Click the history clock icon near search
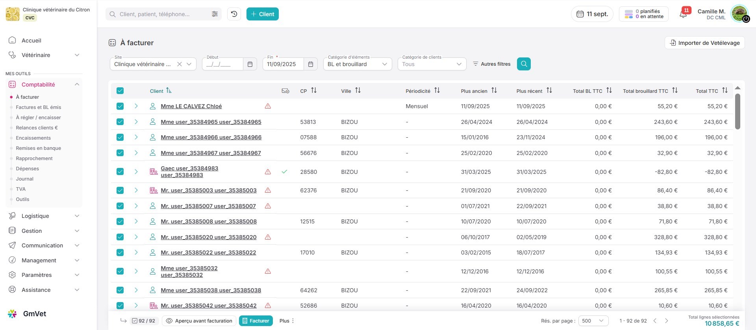756x330 pixels. pyautogui.click(x=234, y=14)
